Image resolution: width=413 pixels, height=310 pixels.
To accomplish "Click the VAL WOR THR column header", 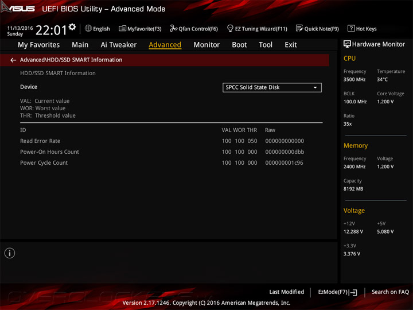I will pos(239,130).
